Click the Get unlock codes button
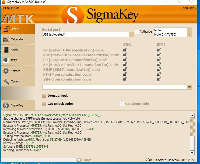Image resolution: width=200 pixels, height=164 pixels. point(58,104)
